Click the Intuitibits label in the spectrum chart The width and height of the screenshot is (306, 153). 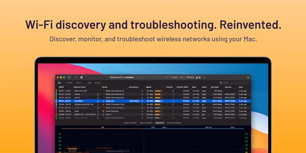tap(72, 149)
